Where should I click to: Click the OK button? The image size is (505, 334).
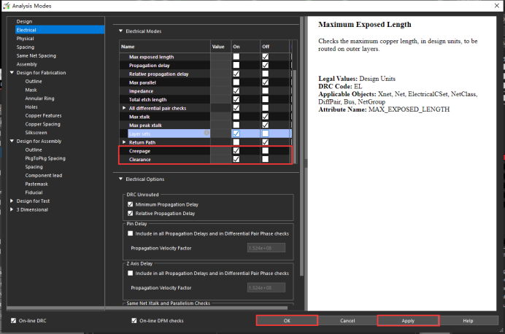tap(287, 320)
